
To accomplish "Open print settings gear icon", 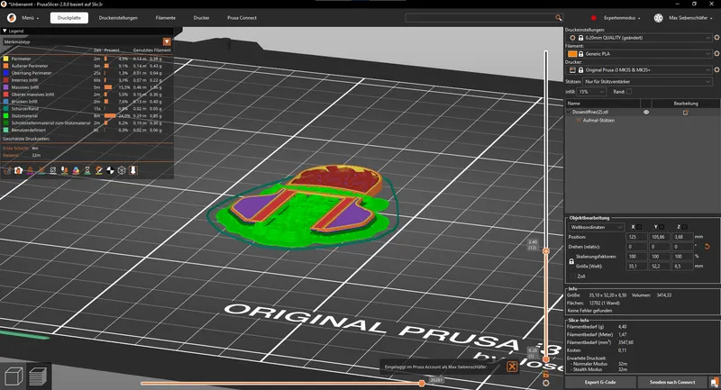I will [715, 39].
